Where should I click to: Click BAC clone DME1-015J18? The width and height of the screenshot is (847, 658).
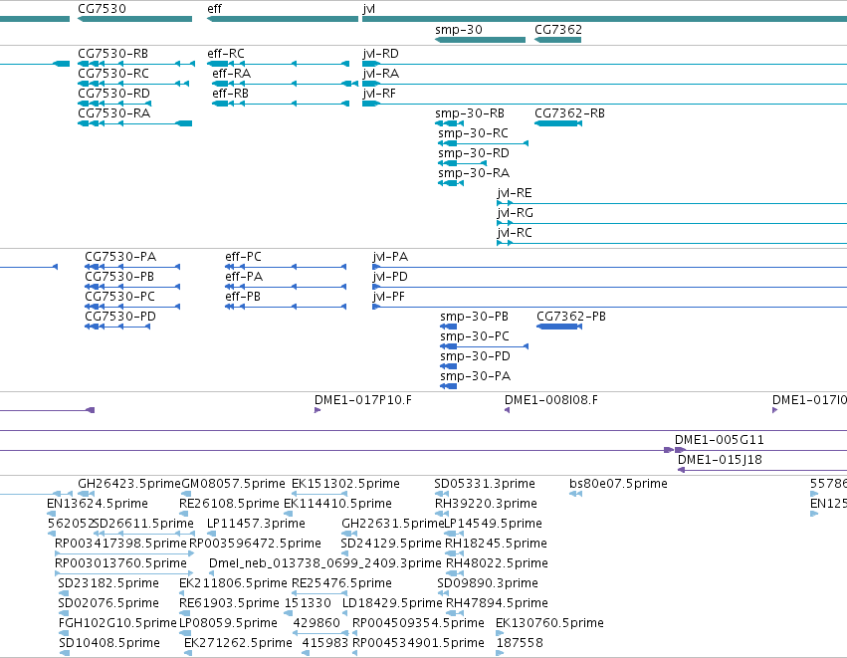tap(762, 470)
